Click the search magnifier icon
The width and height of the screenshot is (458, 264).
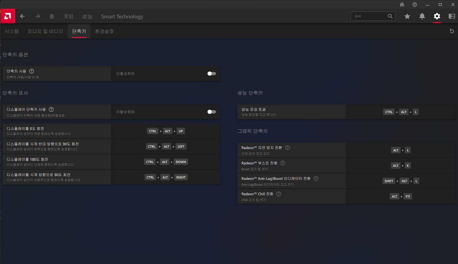pyautogui.click(x=390, y=16)
